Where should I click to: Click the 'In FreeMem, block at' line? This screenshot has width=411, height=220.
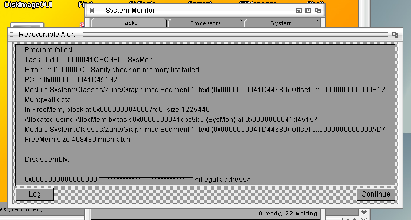tap(117, 110)
